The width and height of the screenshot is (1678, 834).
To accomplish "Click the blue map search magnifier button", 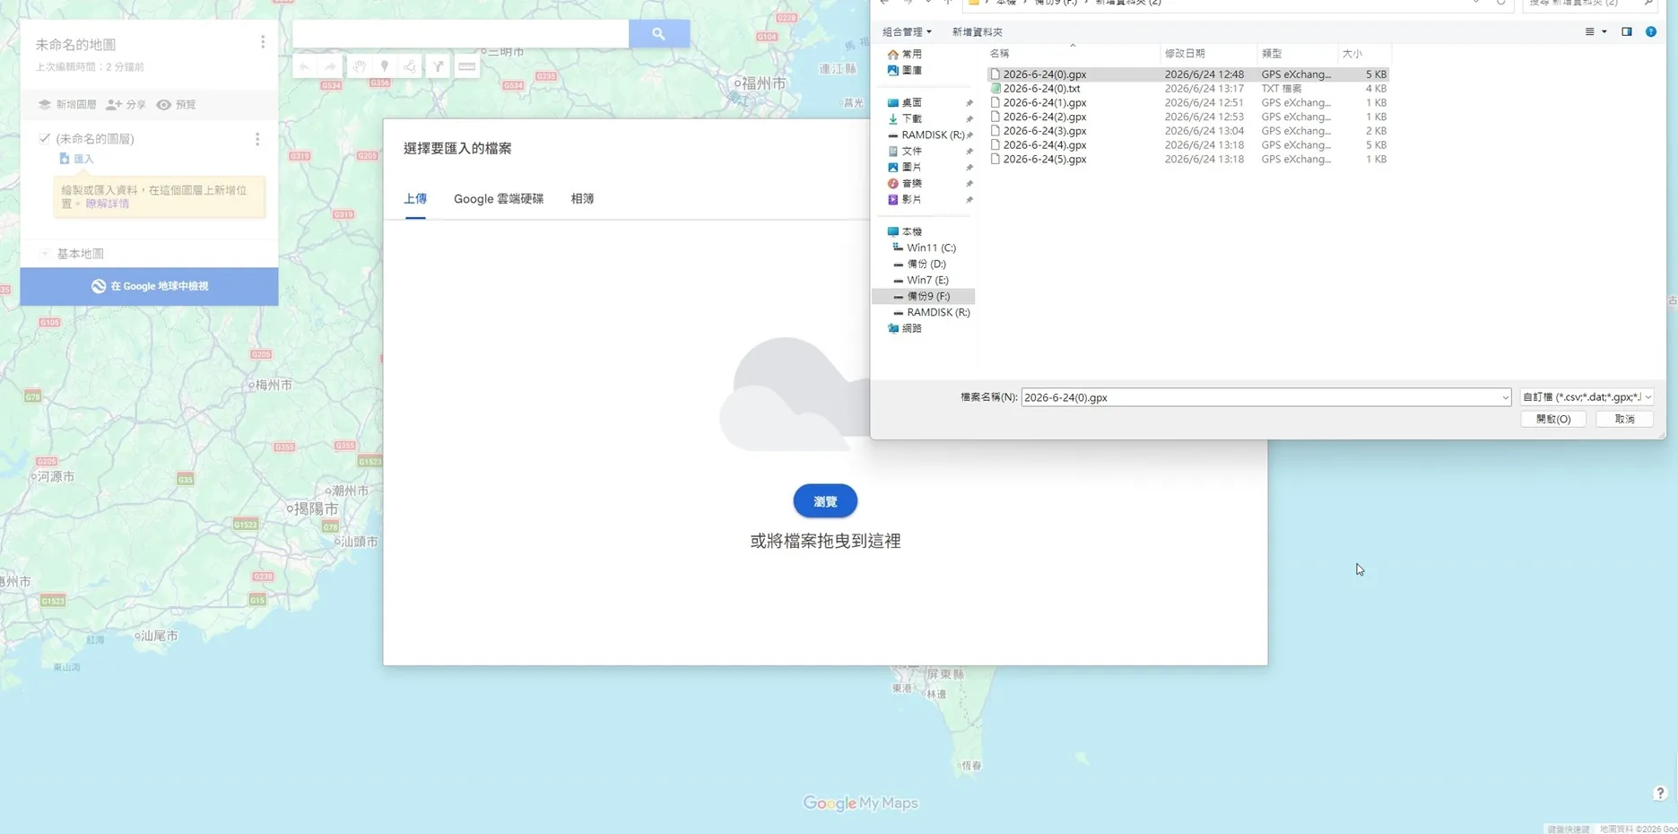I will pyautogui.click(x=658, y=33).
